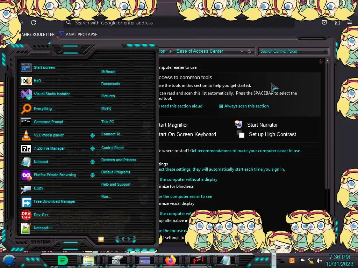Start On-Screen Keyboard
Viewport: 358px width, 268px height.
(x=187, y=134)
